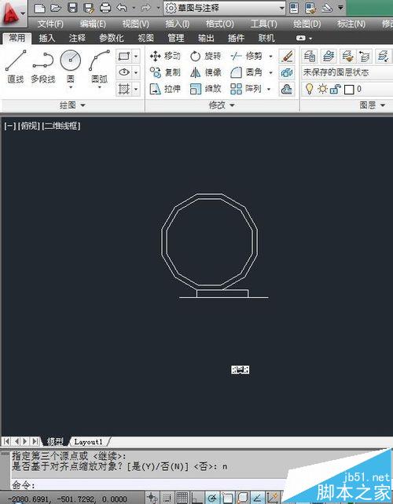Click the New file icon
Image resolution: width=393 pixels, height=504 pixels.
(39, 8)
